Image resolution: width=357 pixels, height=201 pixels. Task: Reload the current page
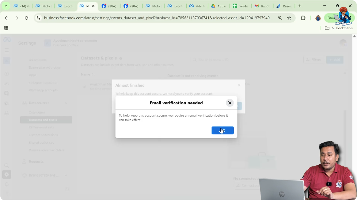(x=26, y=18)
